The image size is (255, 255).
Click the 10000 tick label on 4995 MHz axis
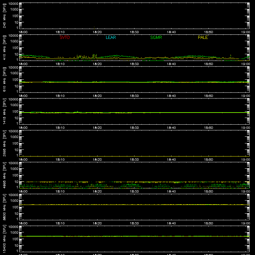click(x=13, y=163)
